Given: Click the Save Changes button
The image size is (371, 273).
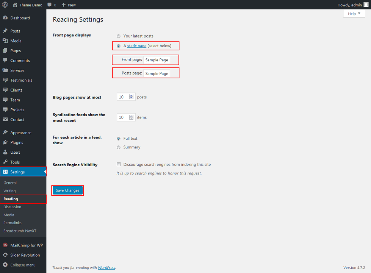Looking at the screenshot, I should pos(67,190).
